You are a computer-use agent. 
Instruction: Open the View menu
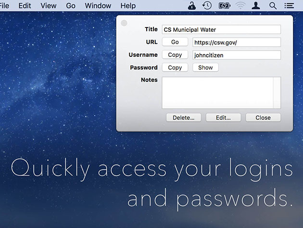[x=48, y=6]
